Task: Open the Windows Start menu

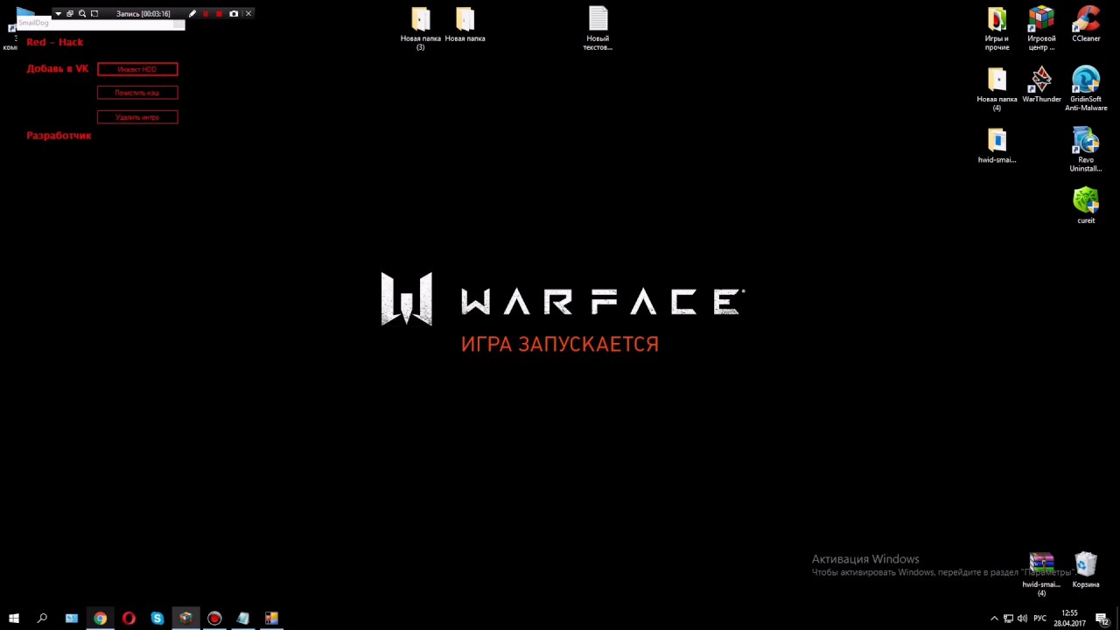Action: (14, 618)
